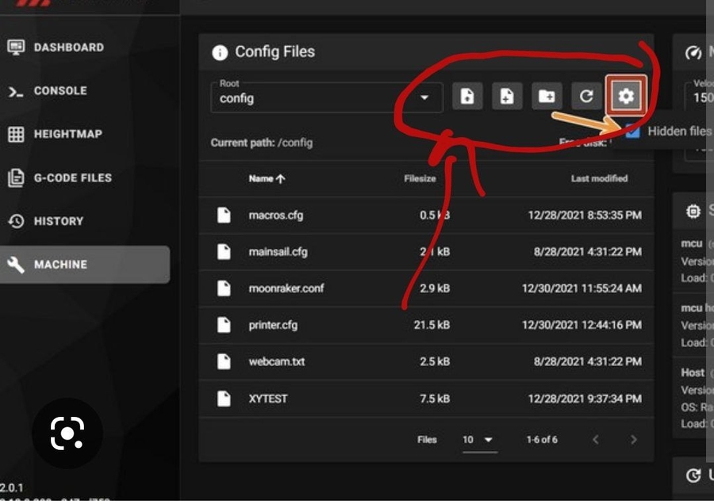Open the History page
The width and height of the screenshot is (714, 504).
tap(58, 221)
